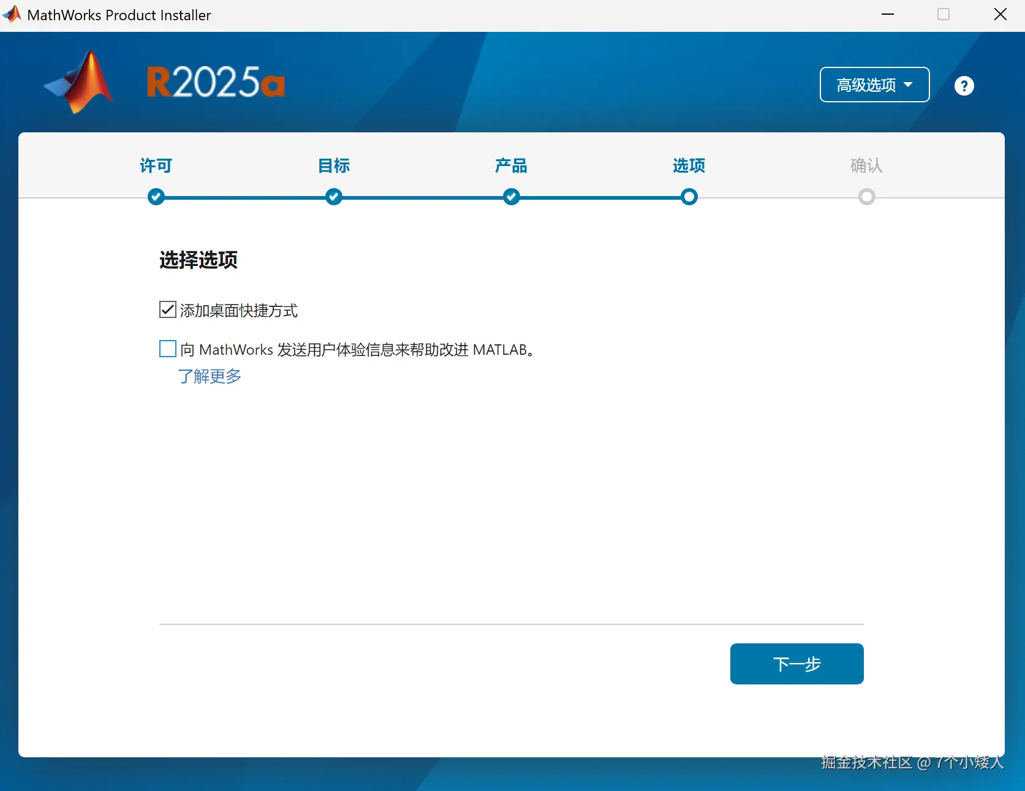The image size is (1025, 791).
Task: Close the MathWorks Product Installer window
Action: [x=1000, y=14]
